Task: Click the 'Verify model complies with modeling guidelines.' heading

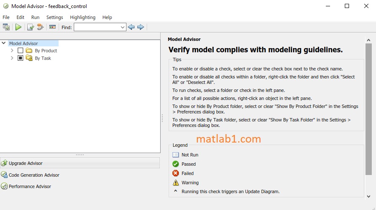Action: pos(255,50)
